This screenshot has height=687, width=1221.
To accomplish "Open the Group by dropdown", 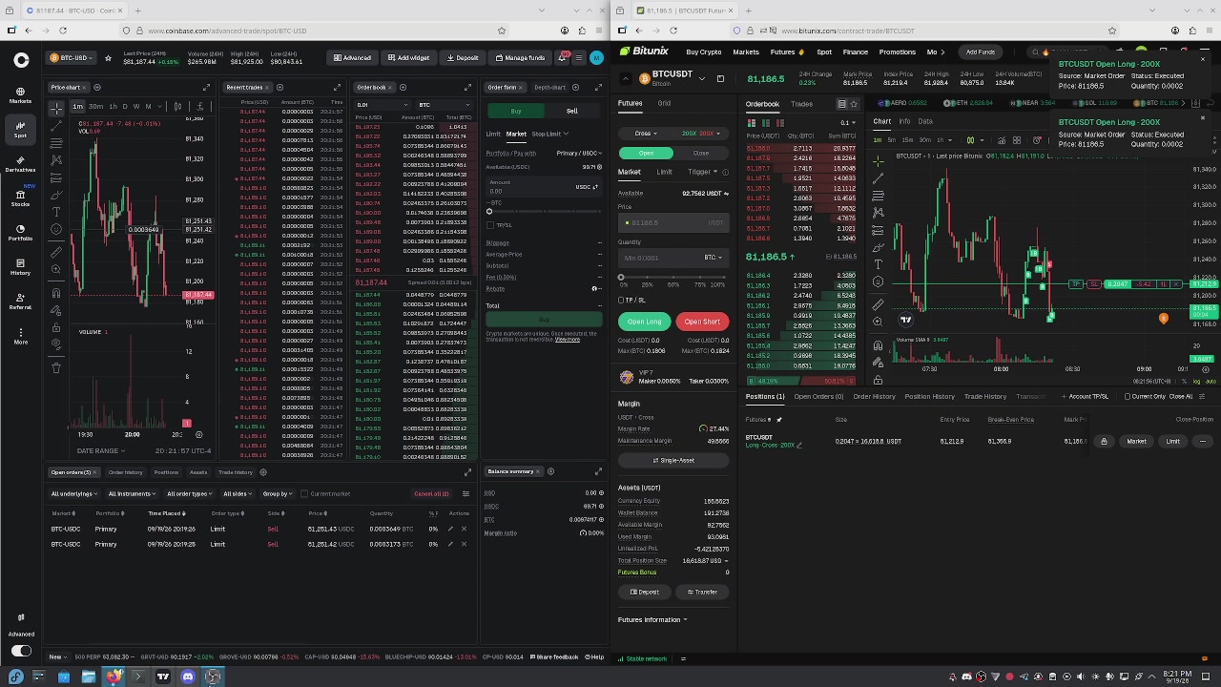I will click(277, 494).
